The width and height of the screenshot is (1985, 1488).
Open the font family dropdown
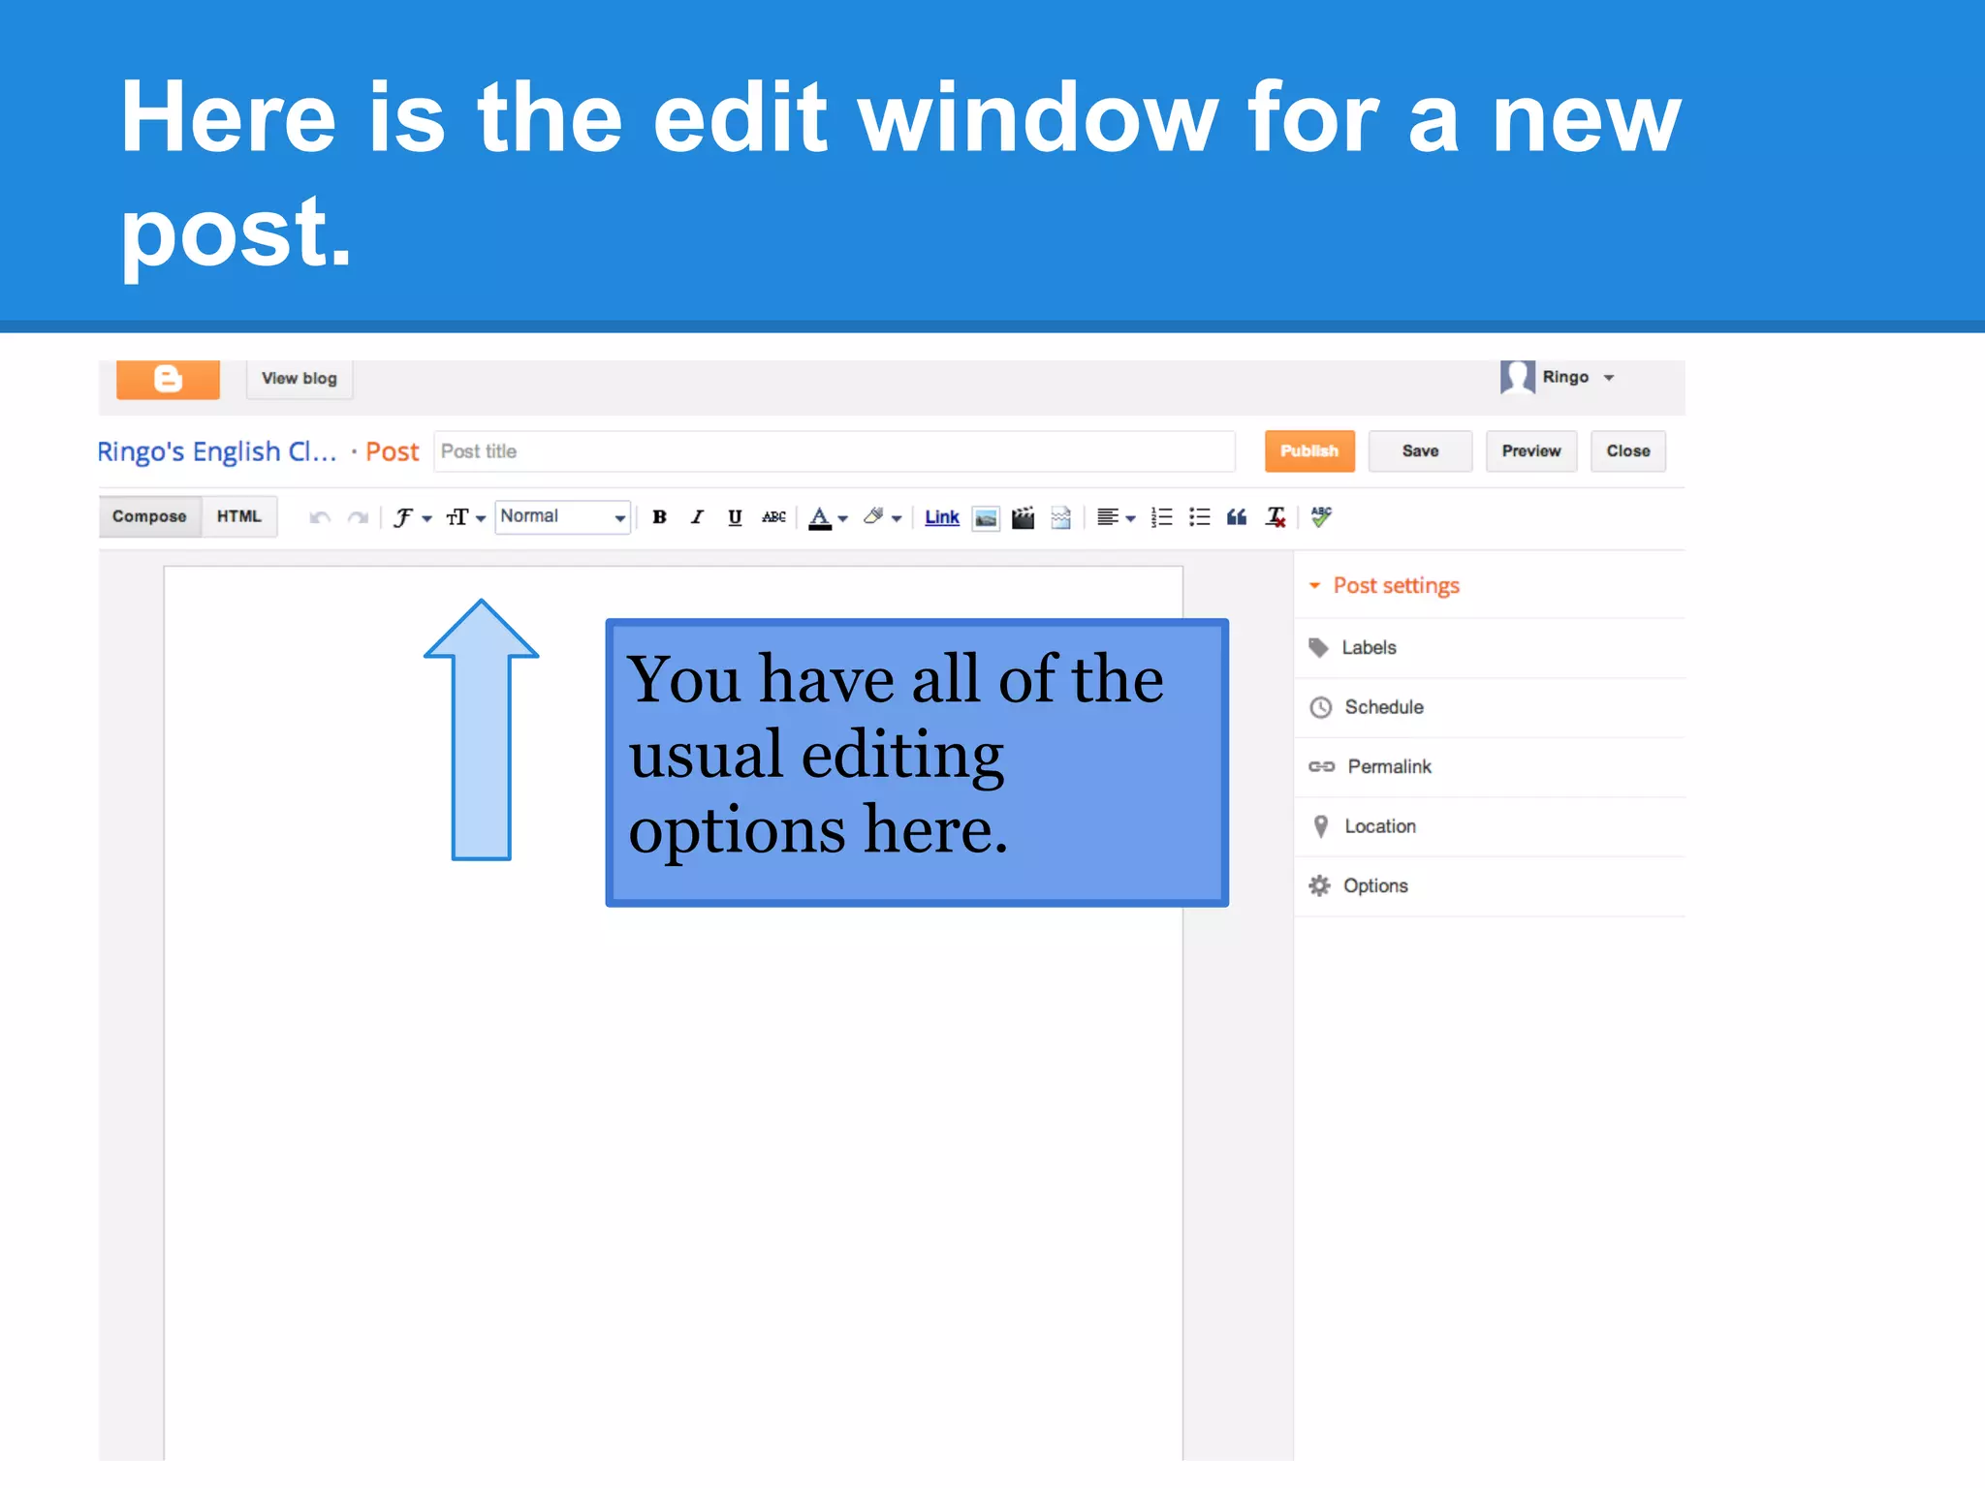point(412,517)
